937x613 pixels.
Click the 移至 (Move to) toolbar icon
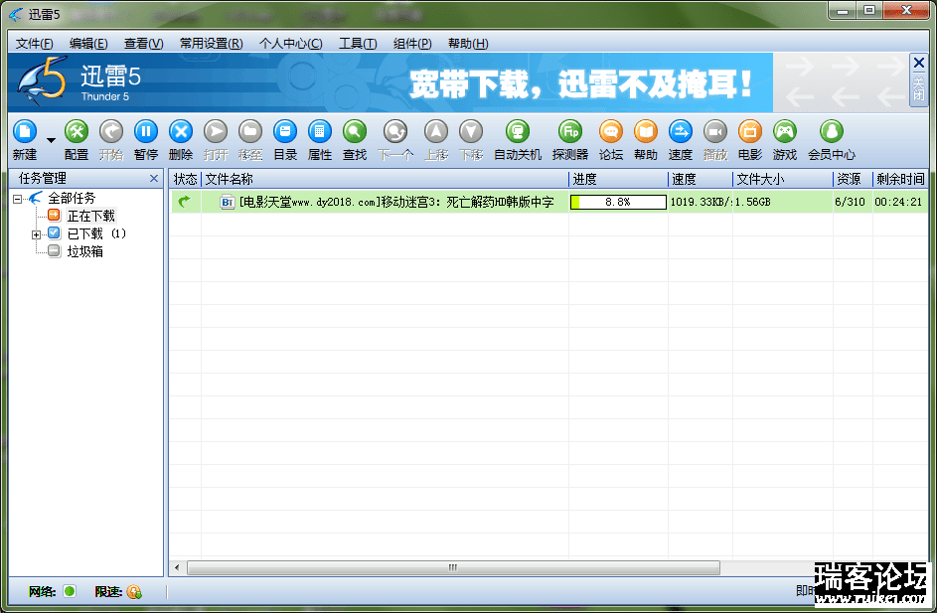(249, 132)
